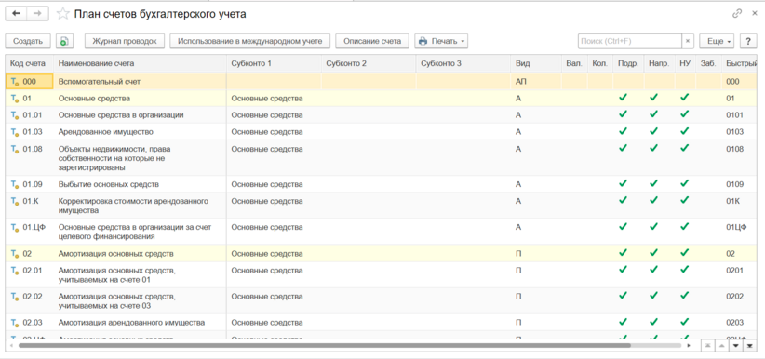Click the account icon in row 02.02
This screenshot has height=359, width=765.
pos(15,297)
